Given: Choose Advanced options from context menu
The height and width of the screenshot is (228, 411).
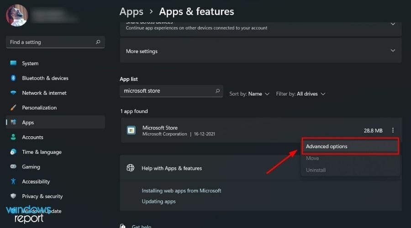Looking at the screenshot, I should click(350, 146).
